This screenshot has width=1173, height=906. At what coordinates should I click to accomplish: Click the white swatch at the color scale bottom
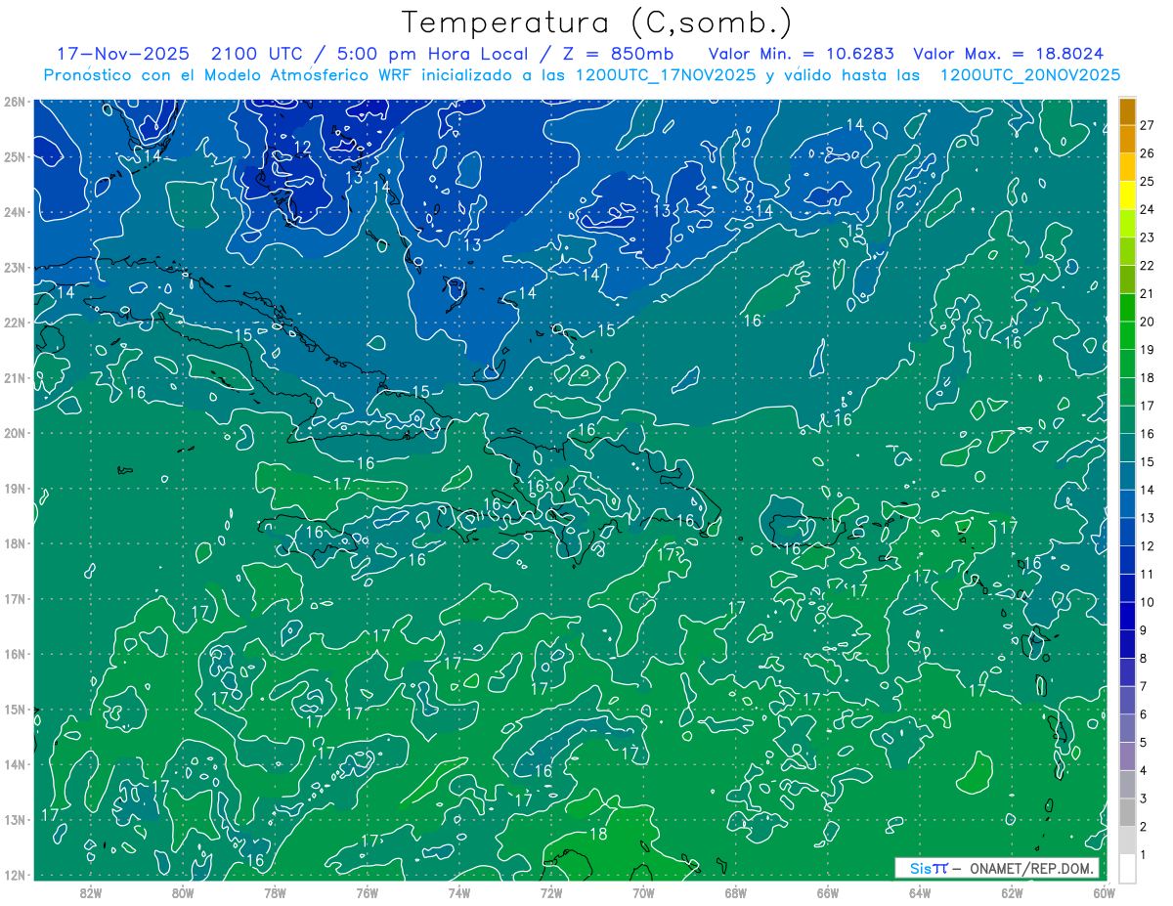[1128, 868]
